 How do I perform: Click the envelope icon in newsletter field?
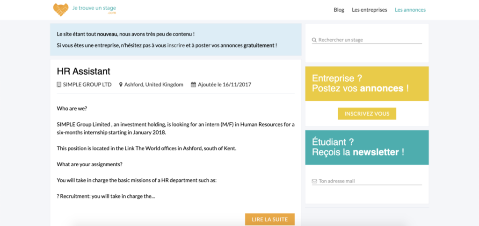314,181
